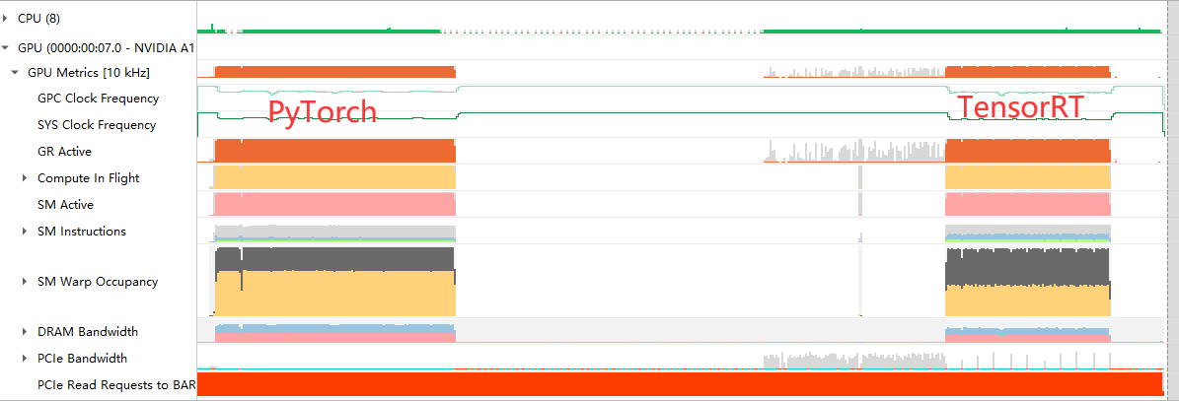Screen dimensions: 1179x401
Task: Select the GPU Metrics [10 kHz] label
Action: coord(89,73)
